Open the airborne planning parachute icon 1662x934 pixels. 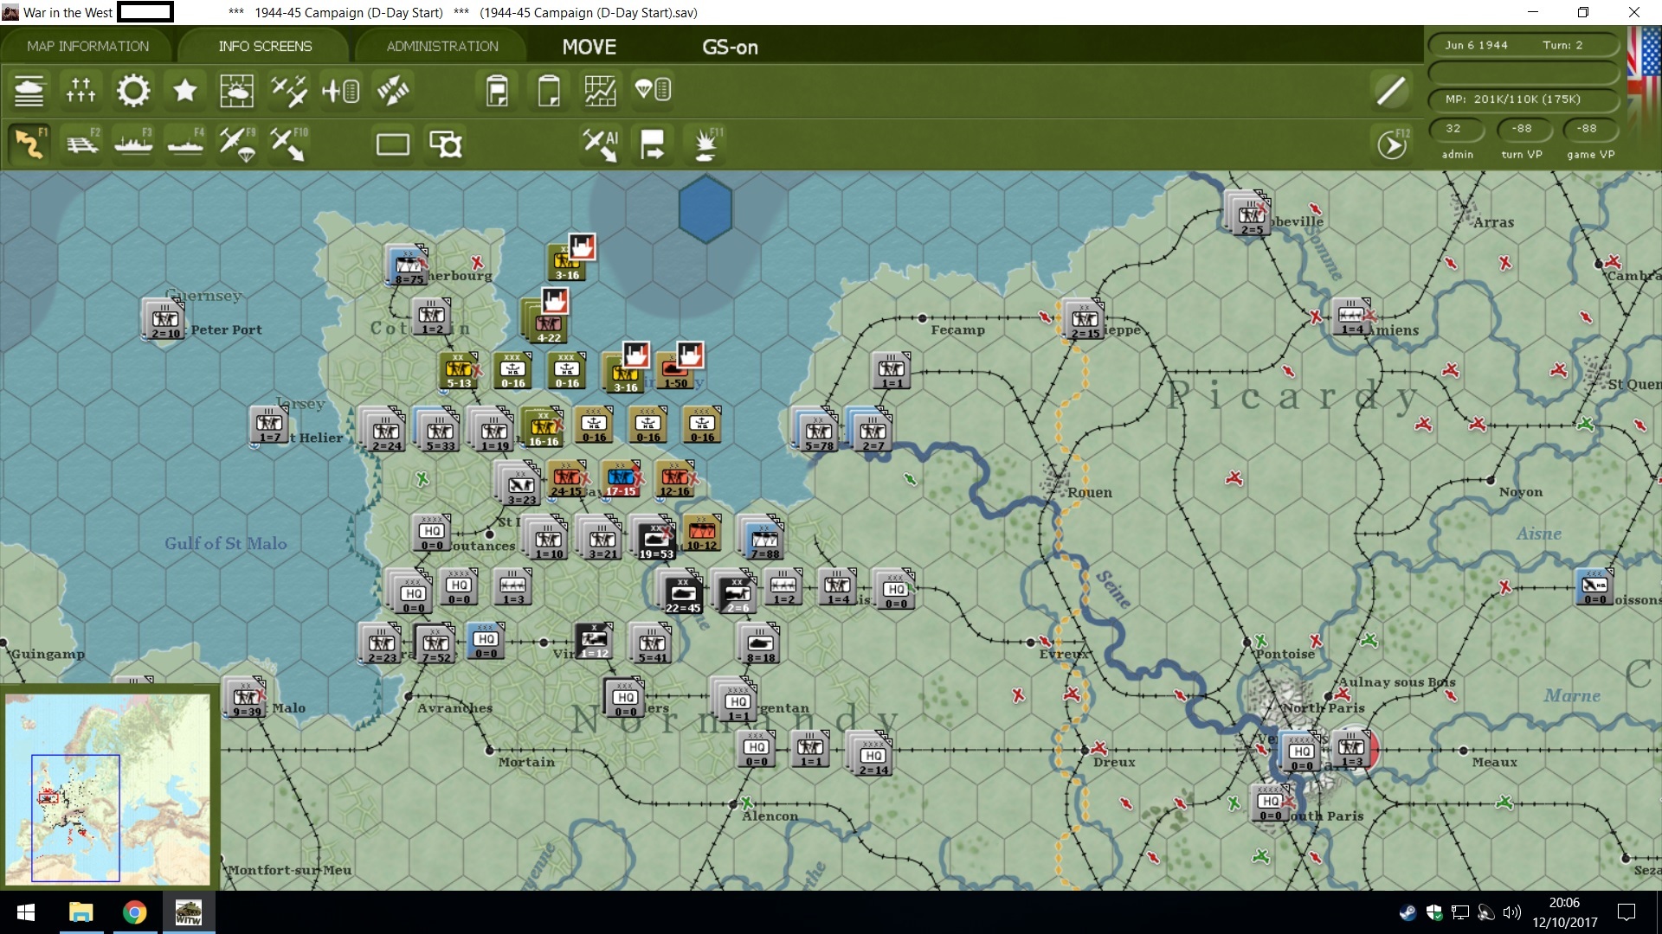653,90
